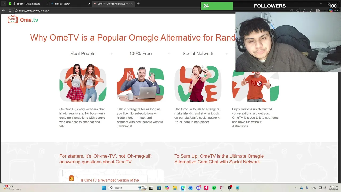Open the red T app on the taskbar
The image size is (341, 192).
click(221, 188)
